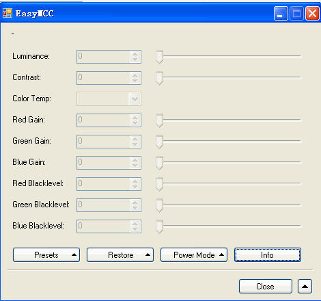321x301 pixels.
Task: Click the "Green Blacklevel:" label
Action: [41, 205]
